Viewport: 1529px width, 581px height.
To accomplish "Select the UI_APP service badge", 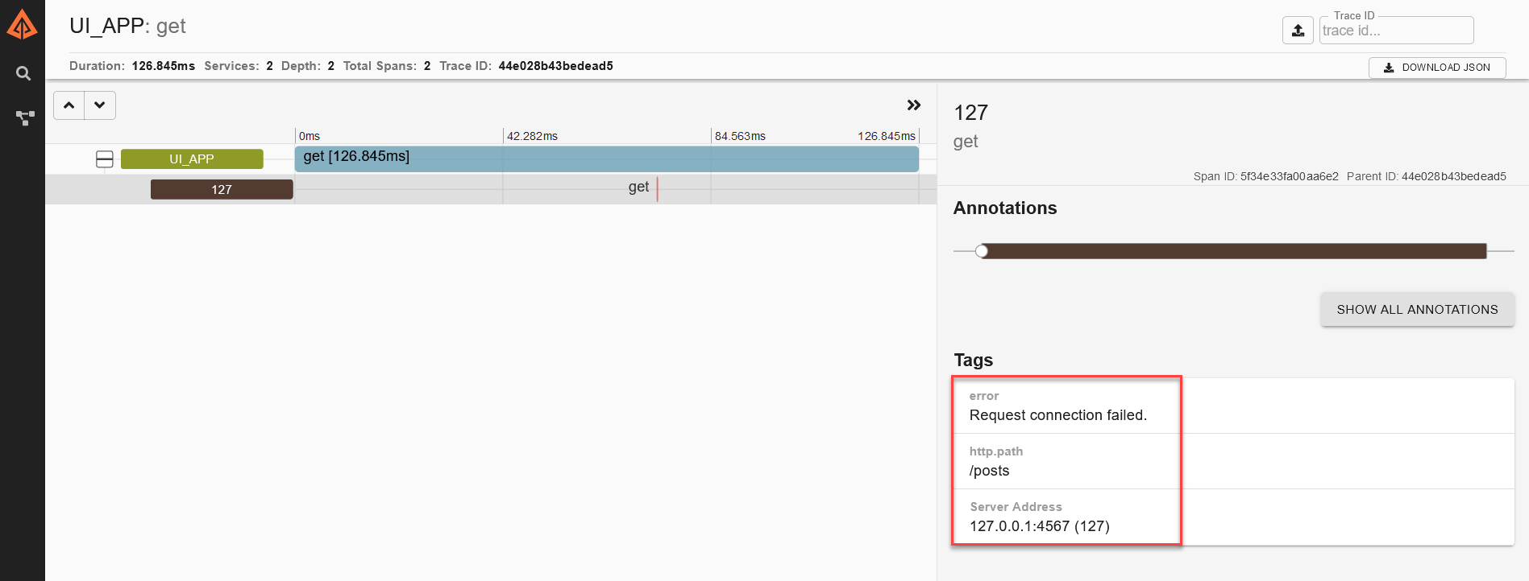I will click(x=192, y=159).
